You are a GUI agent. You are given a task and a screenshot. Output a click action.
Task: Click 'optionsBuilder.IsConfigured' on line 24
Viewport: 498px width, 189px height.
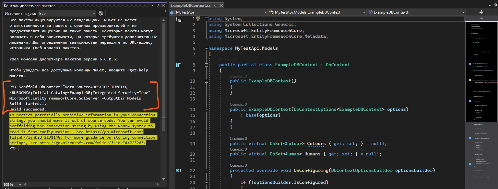[x=290, y=183]
